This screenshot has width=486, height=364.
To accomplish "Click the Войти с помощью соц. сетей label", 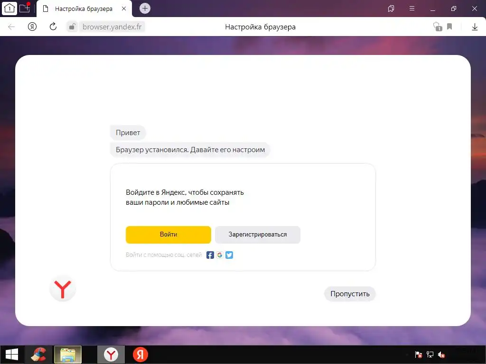I will pyautogui.click(x=164, y=255).
